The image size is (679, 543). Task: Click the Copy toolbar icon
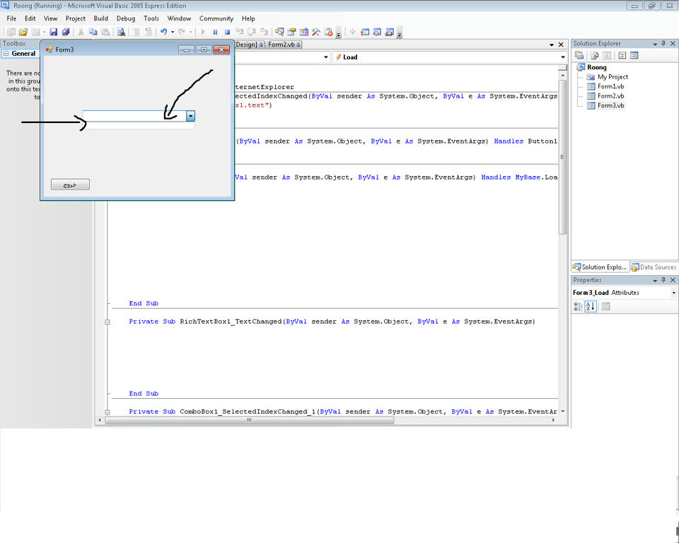pyautogui.click(x=93, y=32)
